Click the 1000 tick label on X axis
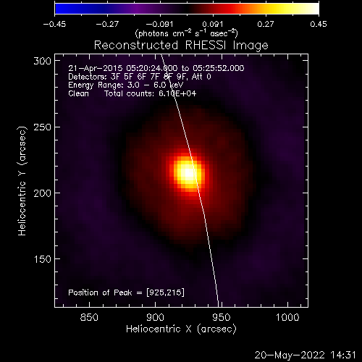This screenshot has width=362, height=362. coord(287,317)
